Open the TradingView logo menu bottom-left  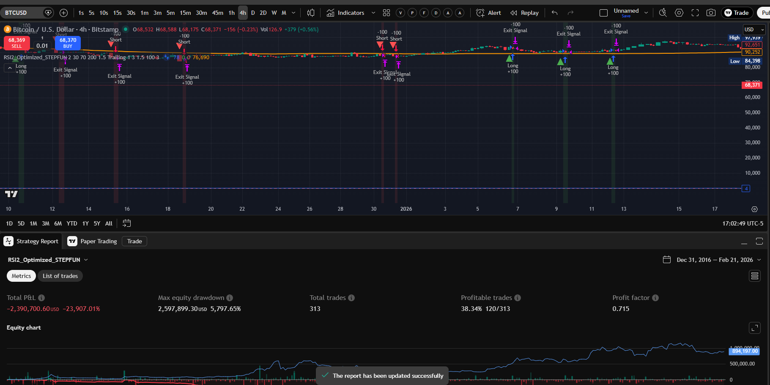click(11, 193)
